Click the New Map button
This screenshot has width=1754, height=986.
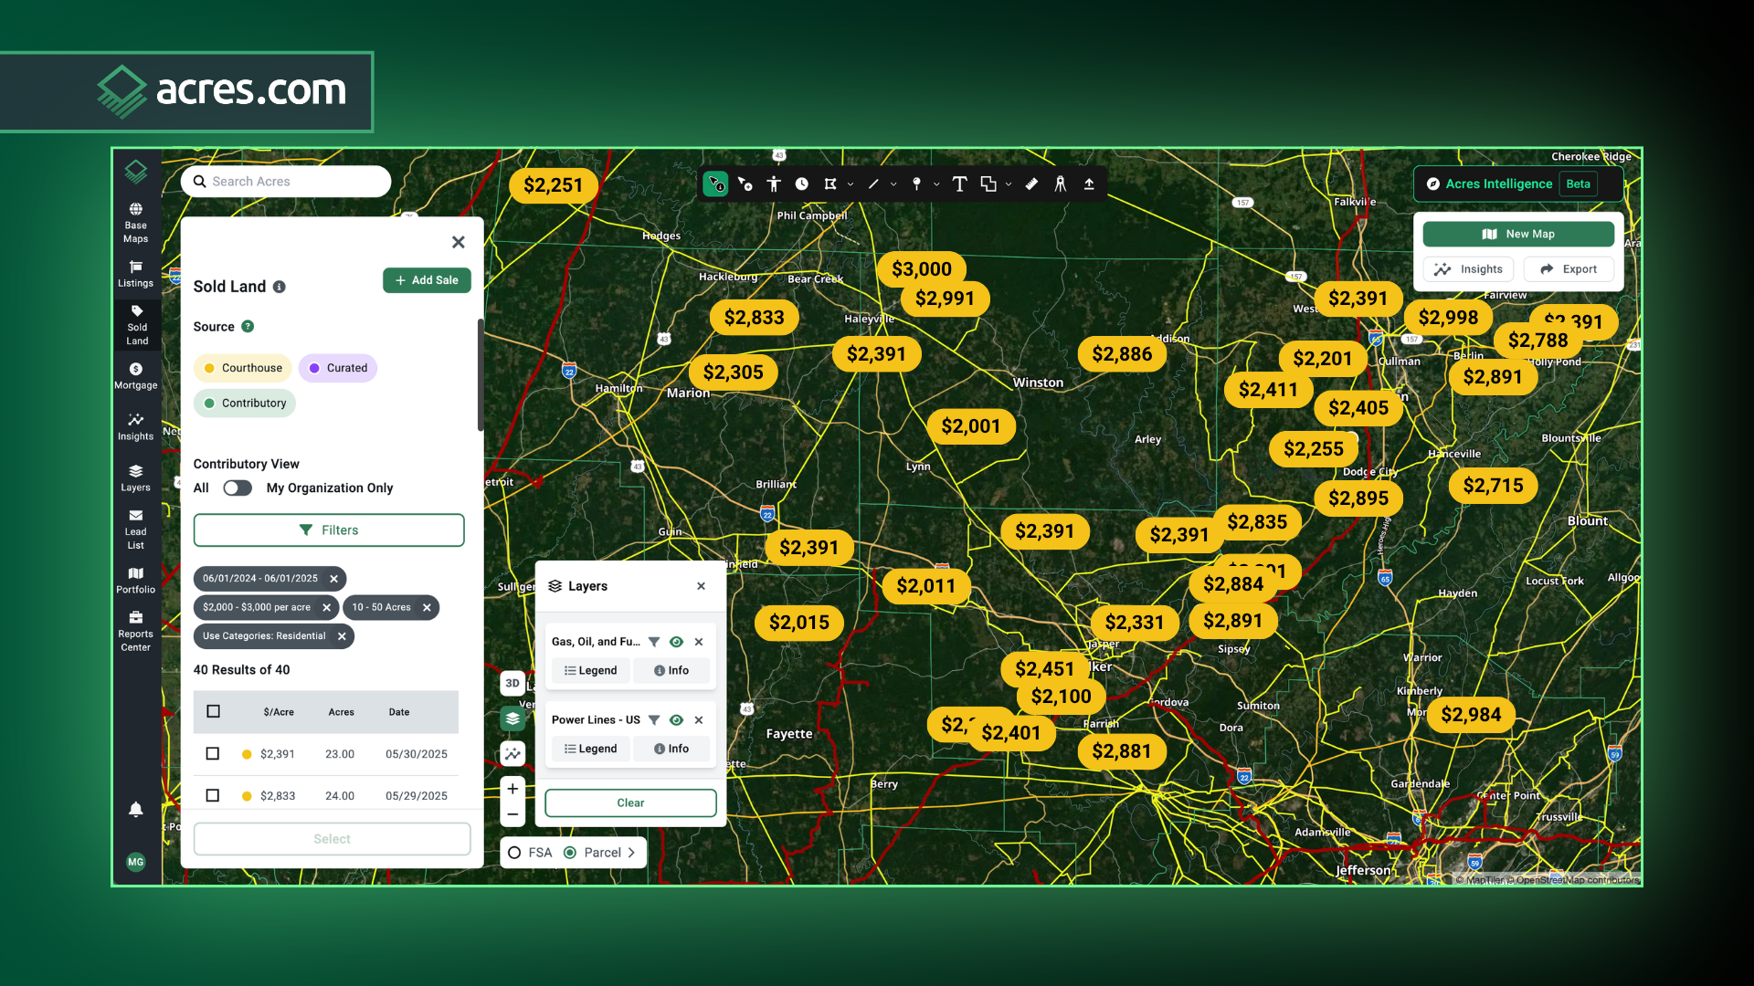click(1518, 235)
